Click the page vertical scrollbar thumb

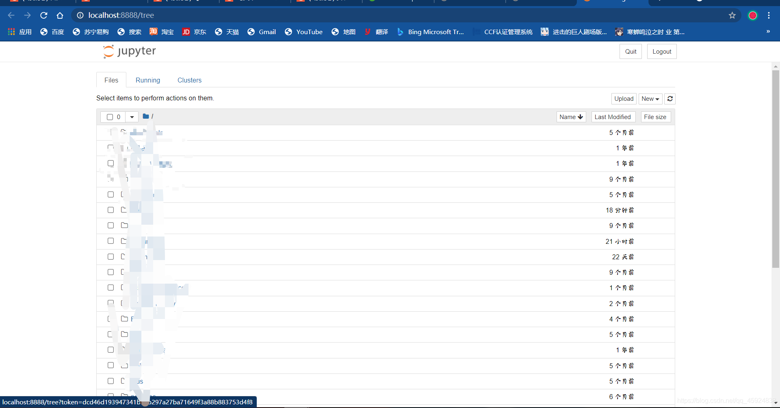click(x=776, y=169)
